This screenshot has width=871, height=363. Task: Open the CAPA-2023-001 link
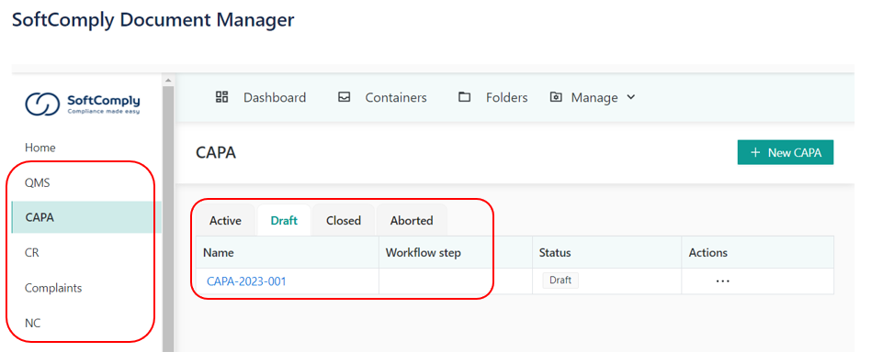click(x=246, y=281)
